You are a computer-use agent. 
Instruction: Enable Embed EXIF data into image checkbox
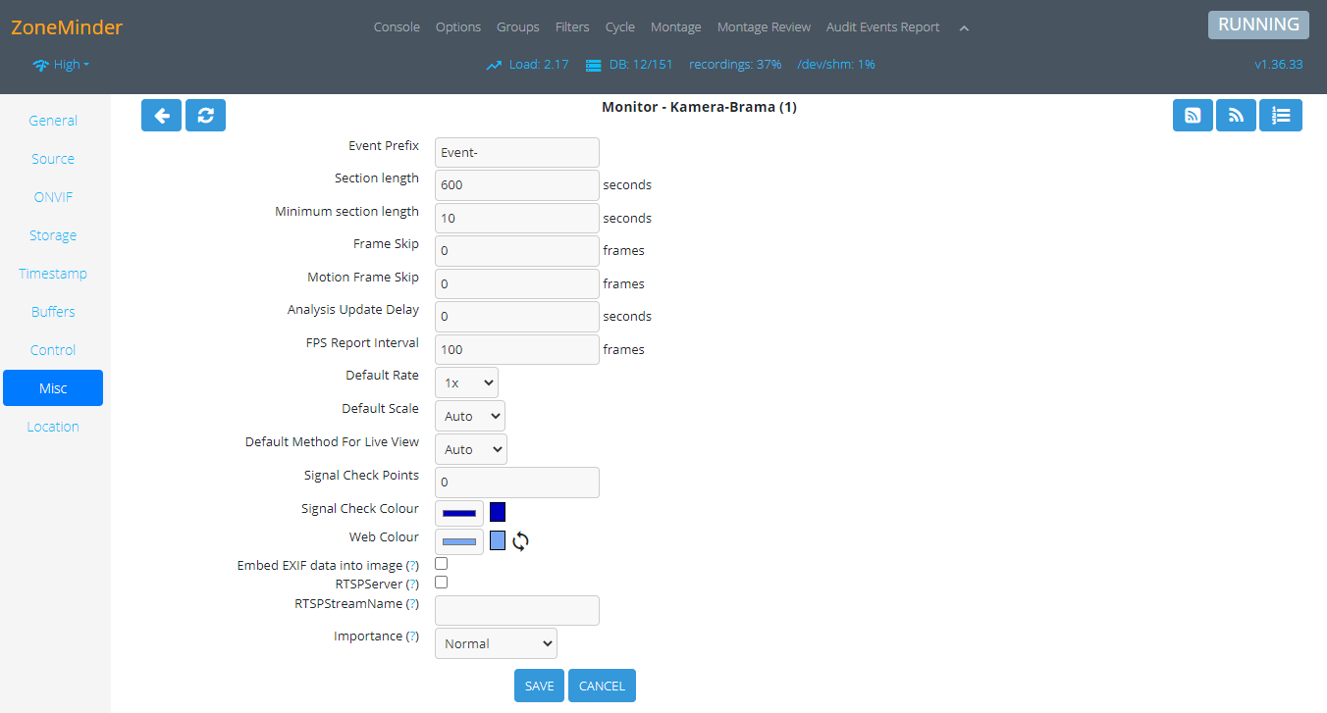442,564
